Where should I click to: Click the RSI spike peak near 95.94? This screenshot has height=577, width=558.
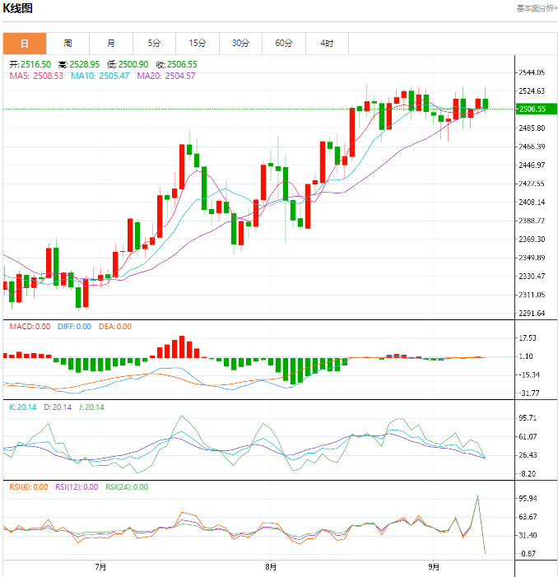pos(477,496)
